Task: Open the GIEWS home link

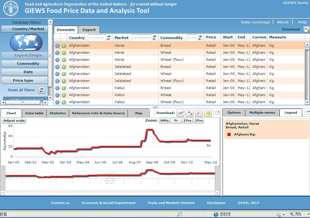Action: click(x=295, y=3)
